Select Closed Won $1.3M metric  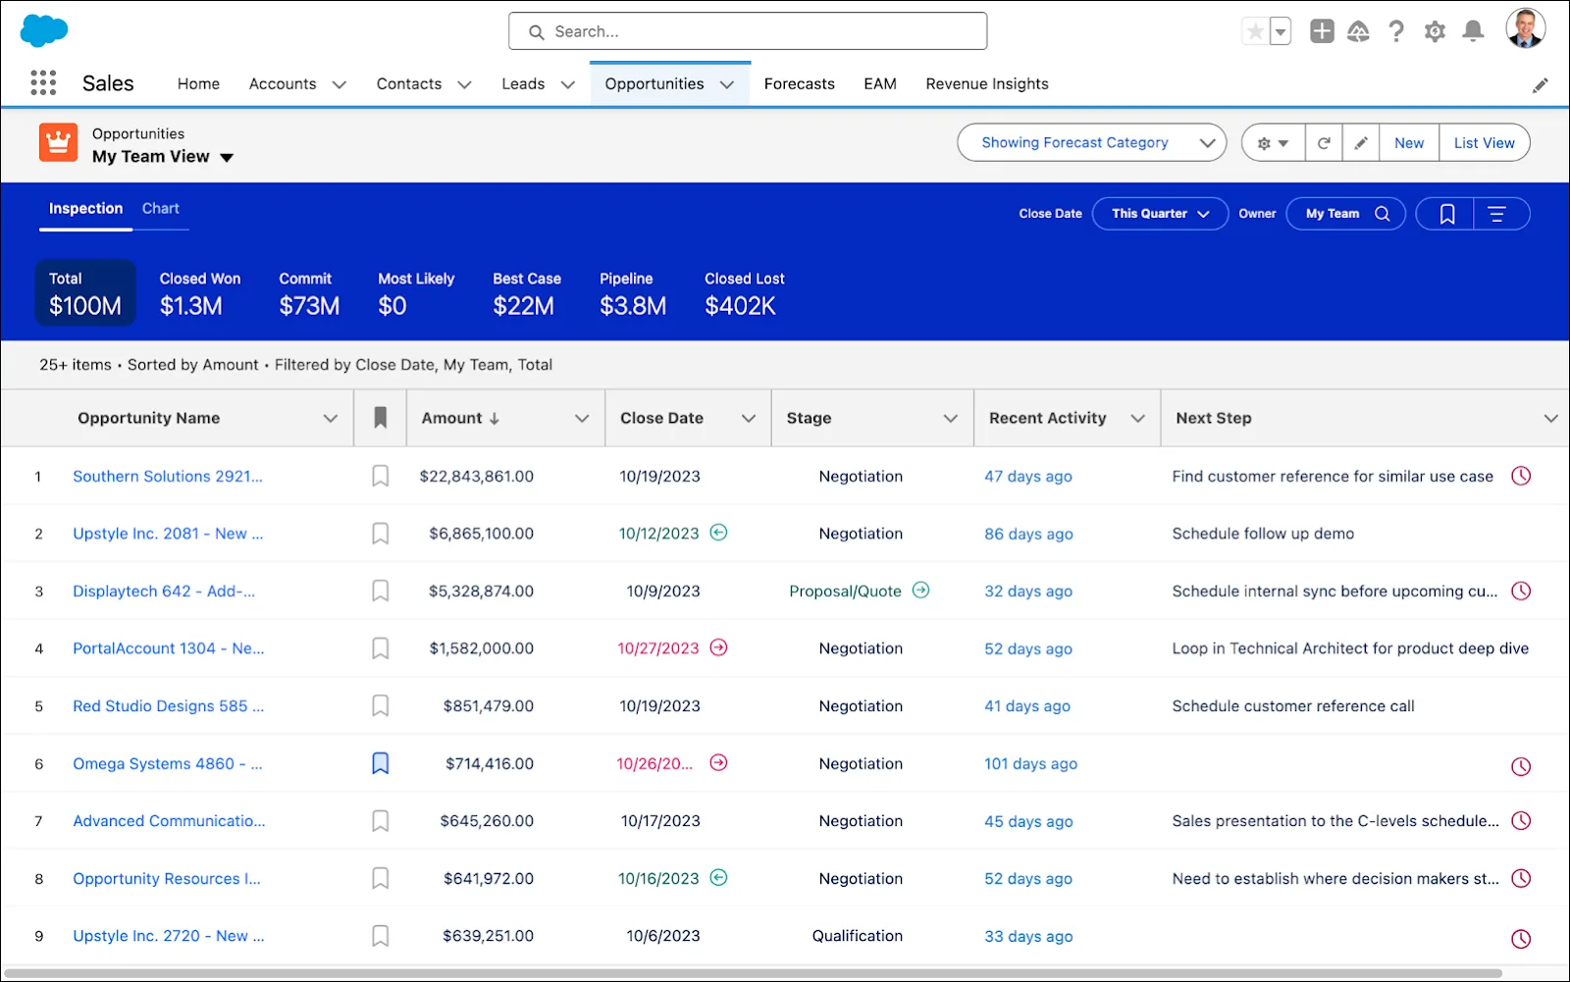point(200,293)
